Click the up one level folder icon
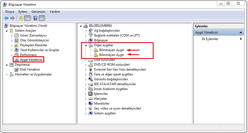Viewport: 248px width, 133px height. pyautogui.click(x=21, y=18)
